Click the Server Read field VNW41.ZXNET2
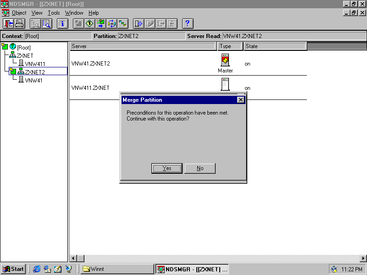Viewport: 367px width, 275px height. point(294,36)
